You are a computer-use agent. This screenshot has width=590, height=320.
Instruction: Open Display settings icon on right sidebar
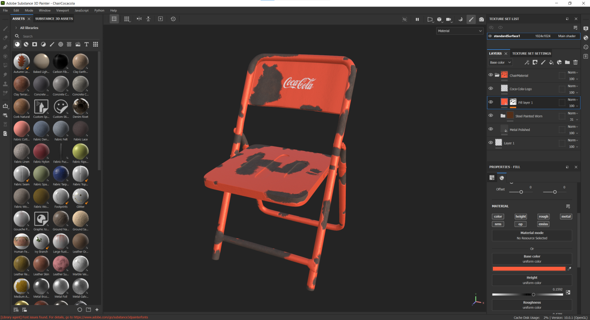point(585,28)
